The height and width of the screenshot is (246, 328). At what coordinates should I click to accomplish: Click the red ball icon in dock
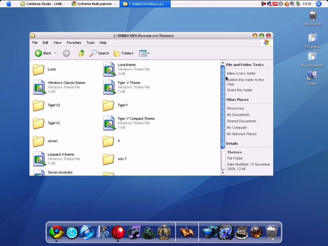(x=118, y=232)
